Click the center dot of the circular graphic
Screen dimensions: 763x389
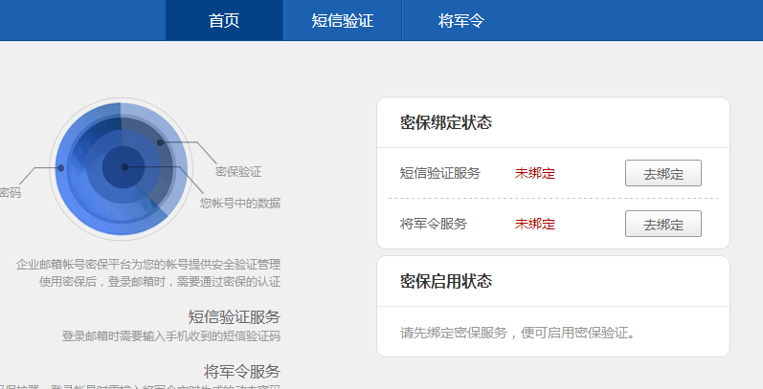click(124, 167)
